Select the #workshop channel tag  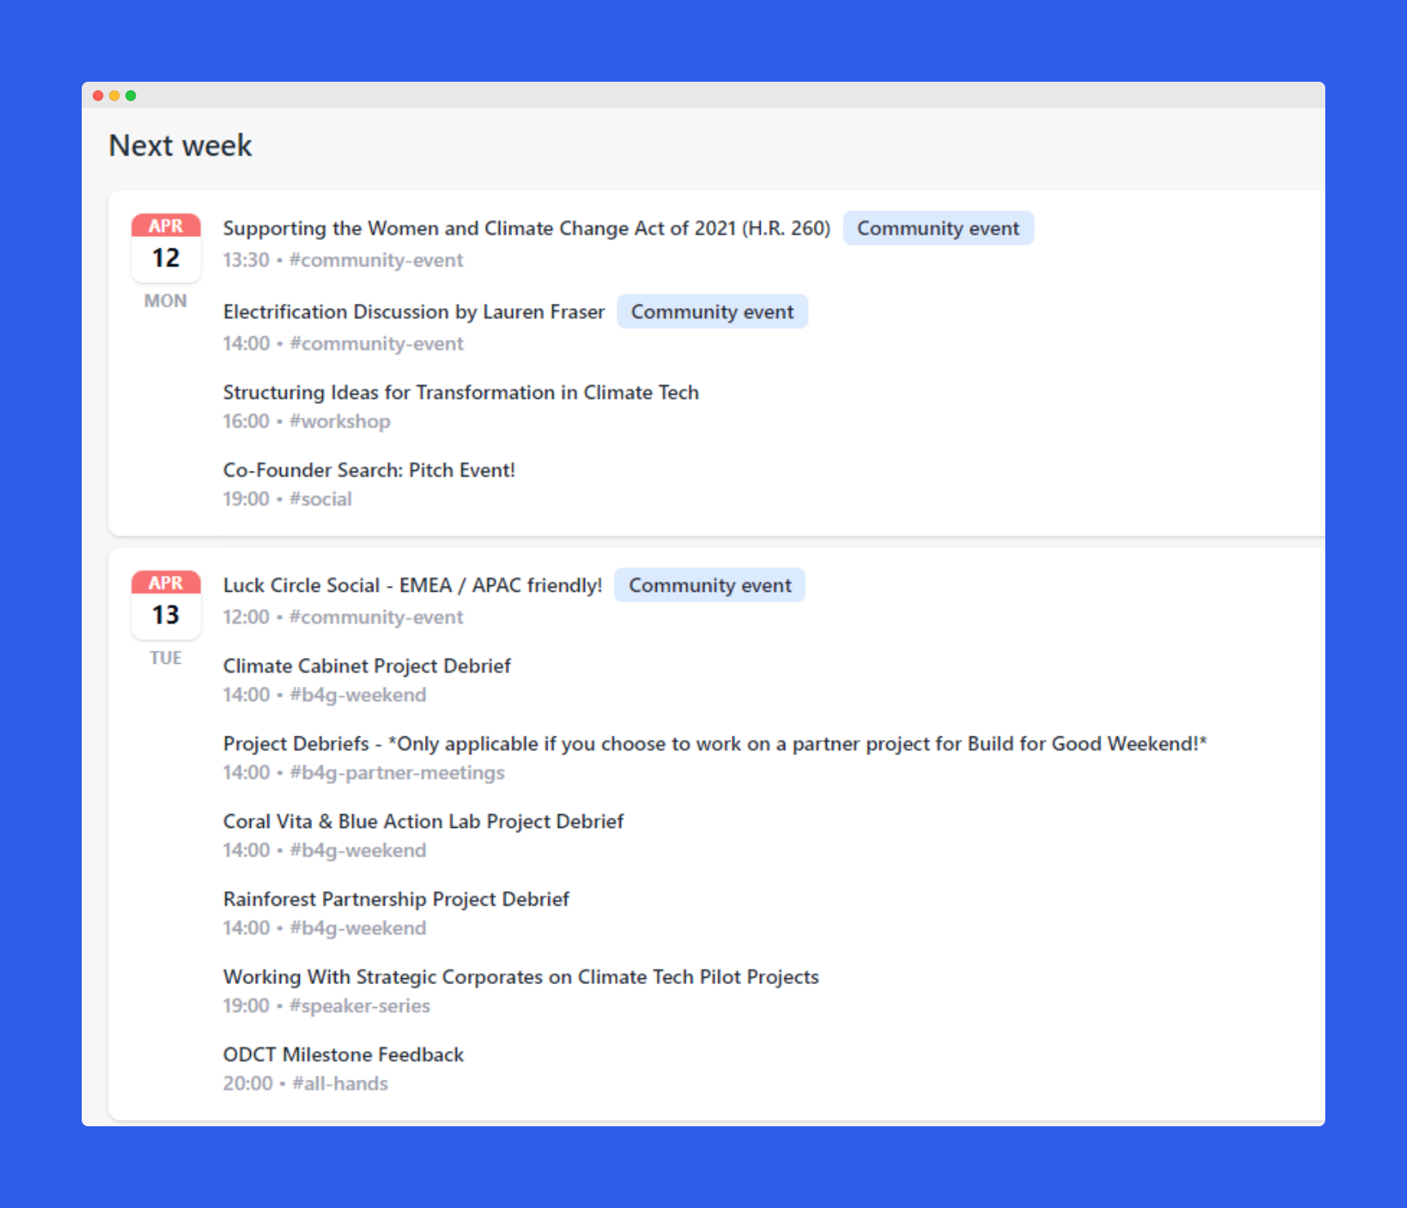click(340, 422)
